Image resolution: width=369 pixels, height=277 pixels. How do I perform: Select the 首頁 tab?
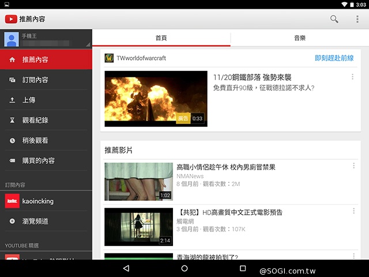(161, 38)
